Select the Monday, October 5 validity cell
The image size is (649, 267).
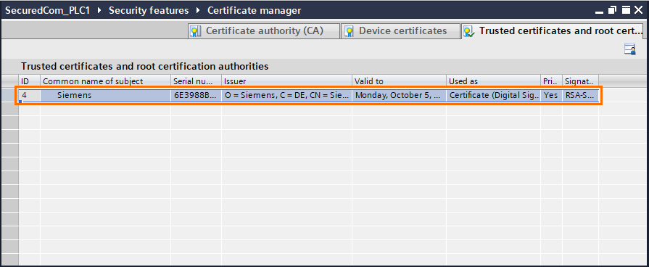tap(400, 95)
